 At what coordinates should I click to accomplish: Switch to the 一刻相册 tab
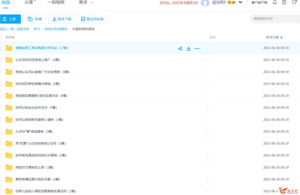click(x=56, y=2)
